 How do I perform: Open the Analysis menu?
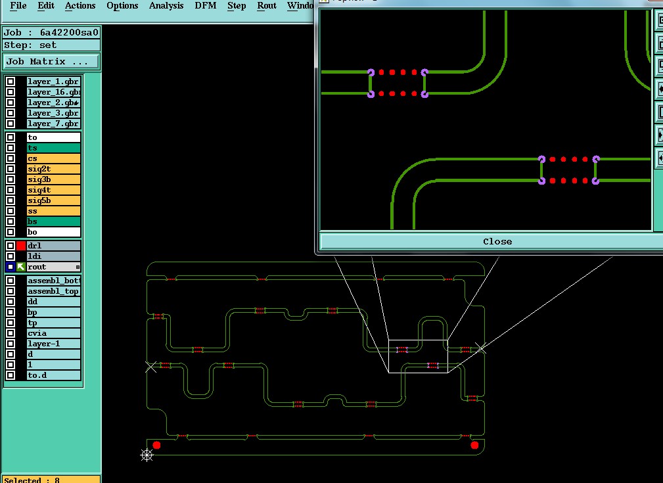click(x=166, y=5)
